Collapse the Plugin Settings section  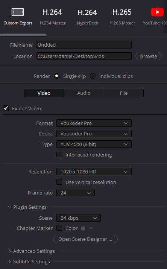pos(9,207)
